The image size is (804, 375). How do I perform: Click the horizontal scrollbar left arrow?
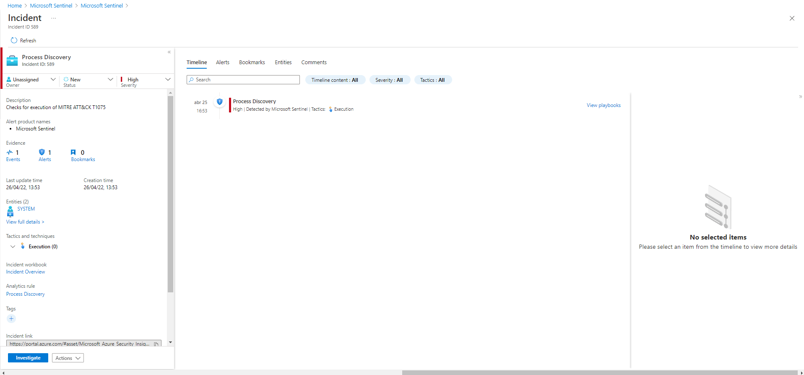3,372
